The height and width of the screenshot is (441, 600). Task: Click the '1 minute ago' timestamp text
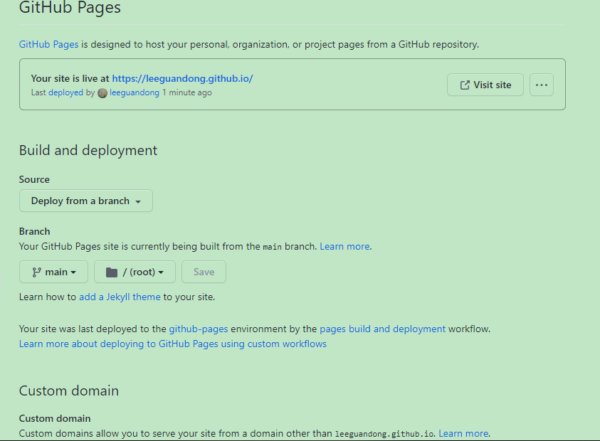pyautogui.click(x=187, y=92)
